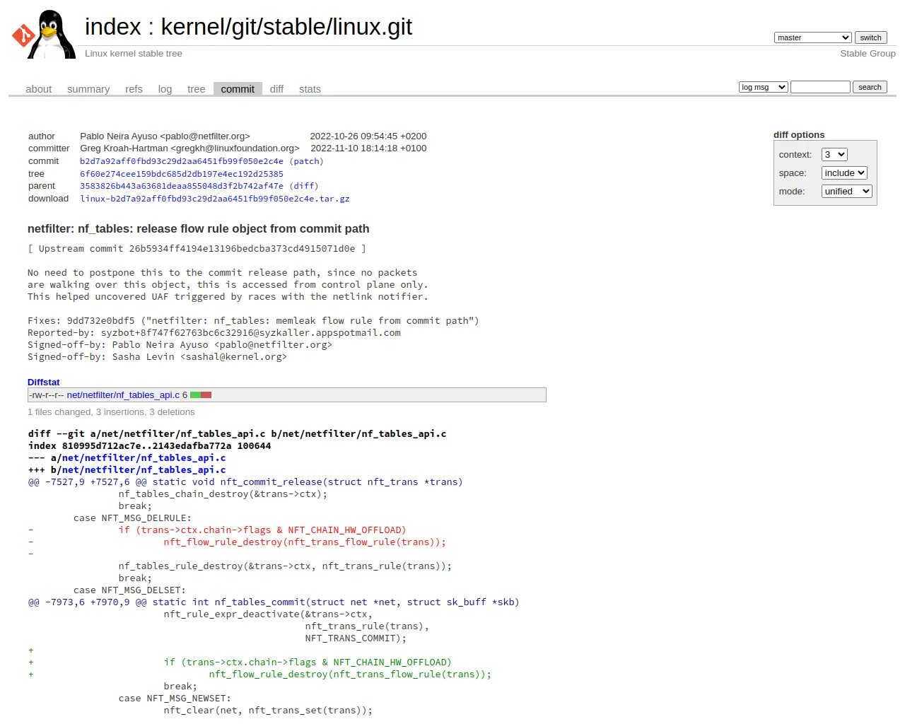
Task: Click the search button
Action: point(870,87)
